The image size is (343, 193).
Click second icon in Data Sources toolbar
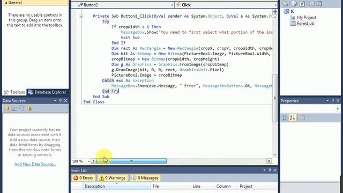(14, 108)
